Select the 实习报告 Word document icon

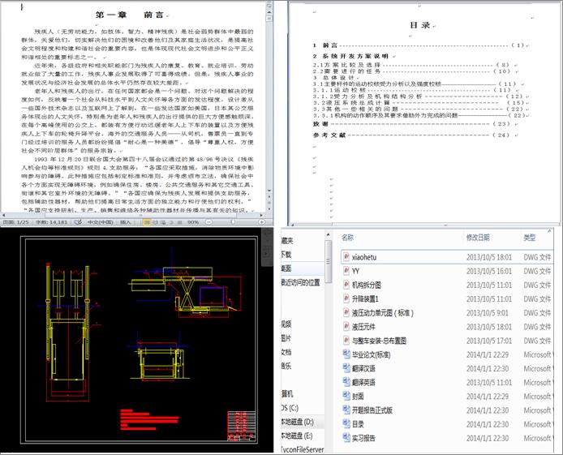click(x=346, y=437)
